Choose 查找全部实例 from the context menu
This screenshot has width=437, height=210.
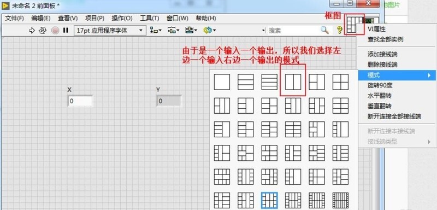click(385, 39)
